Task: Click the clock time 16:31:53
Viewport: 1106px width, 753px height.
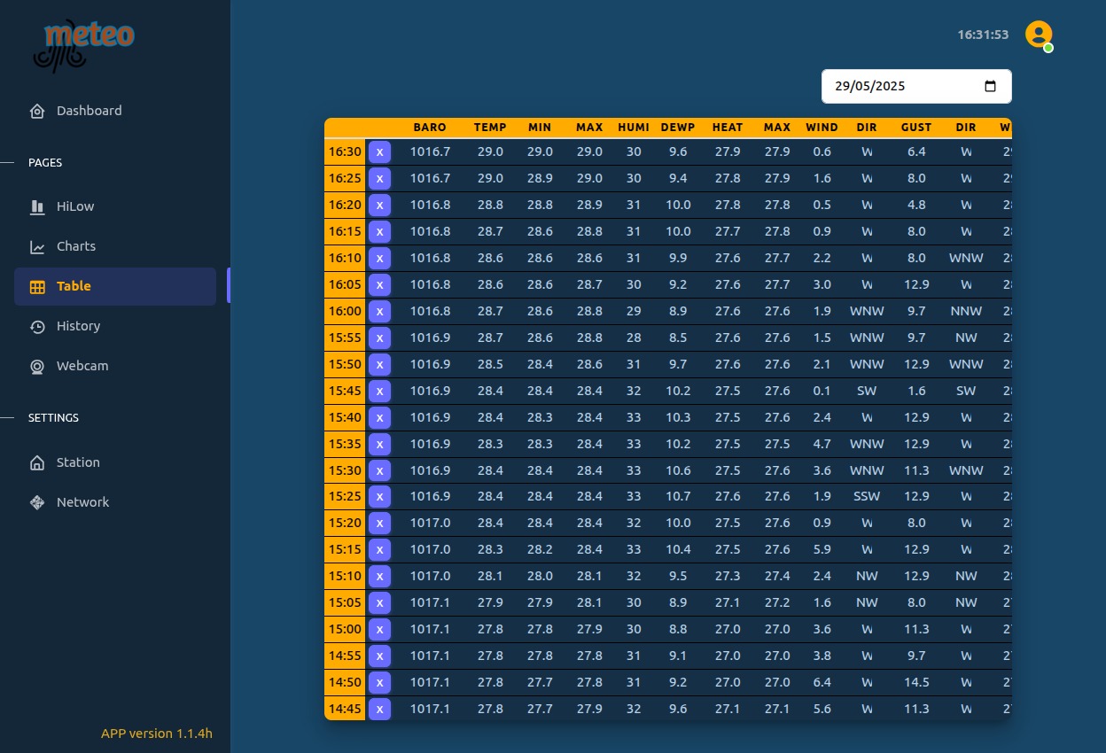Action: 983,35
